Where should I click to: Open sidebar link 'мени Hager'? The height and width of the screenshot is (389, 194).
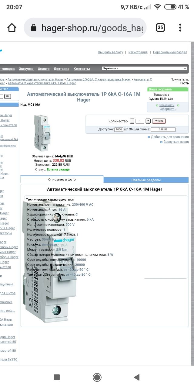[x=9, y=247]
